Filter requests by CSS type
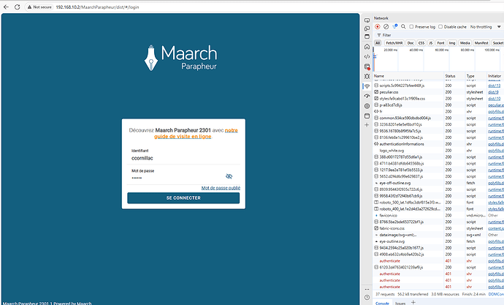This screenshot has width=504, height=305. (x=421, y=43)
